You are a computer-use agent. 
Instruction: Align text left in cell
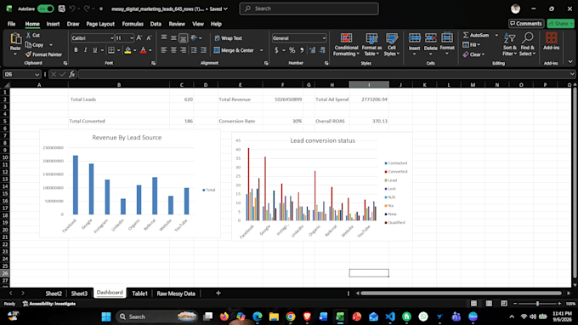(x=164, y=50)
